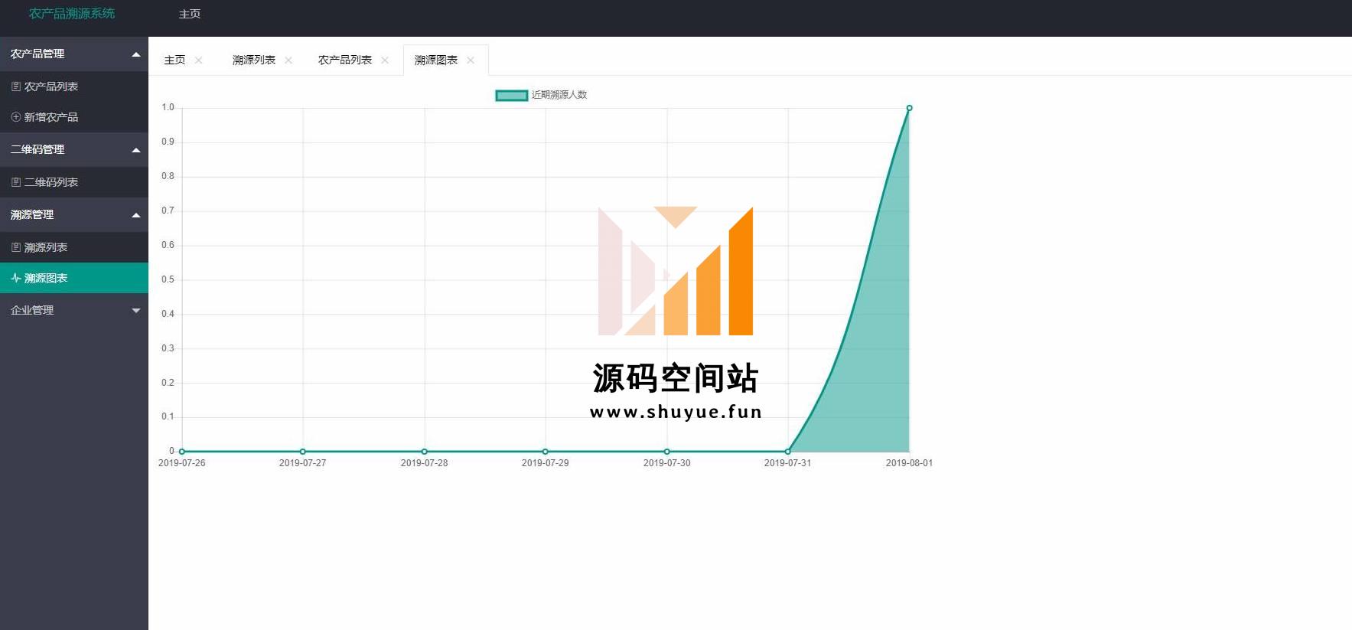Click the pulse chart icon beside 溯源图表
Image resolution: width=1352 pixels, height=630 pixels.
(15, 278)
